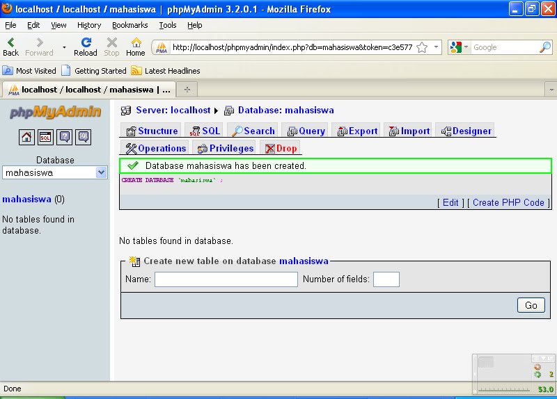This screenshot has height=399, width=557.
Task: Open the list all tabs dropdown
Action: (x=551, y=90)
